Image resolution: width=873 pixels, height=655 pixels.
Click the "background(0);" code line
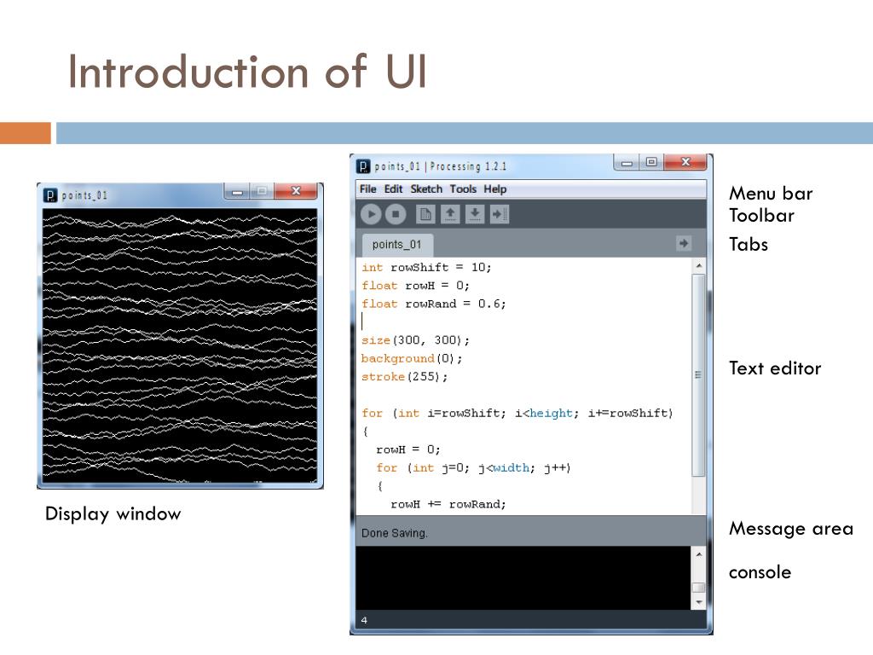pyautogui.click(x=412, y=359)
